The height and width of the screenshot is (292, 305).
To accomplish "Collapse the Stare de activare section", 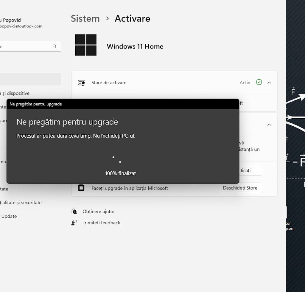I will point(269,83).
